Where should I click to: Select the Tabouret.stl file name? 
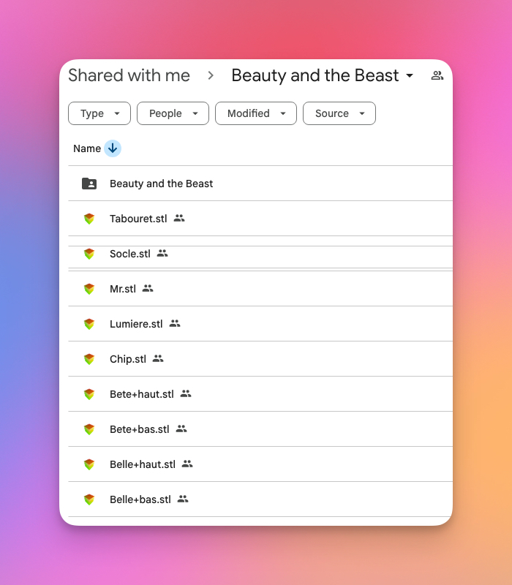click(138, 219)
